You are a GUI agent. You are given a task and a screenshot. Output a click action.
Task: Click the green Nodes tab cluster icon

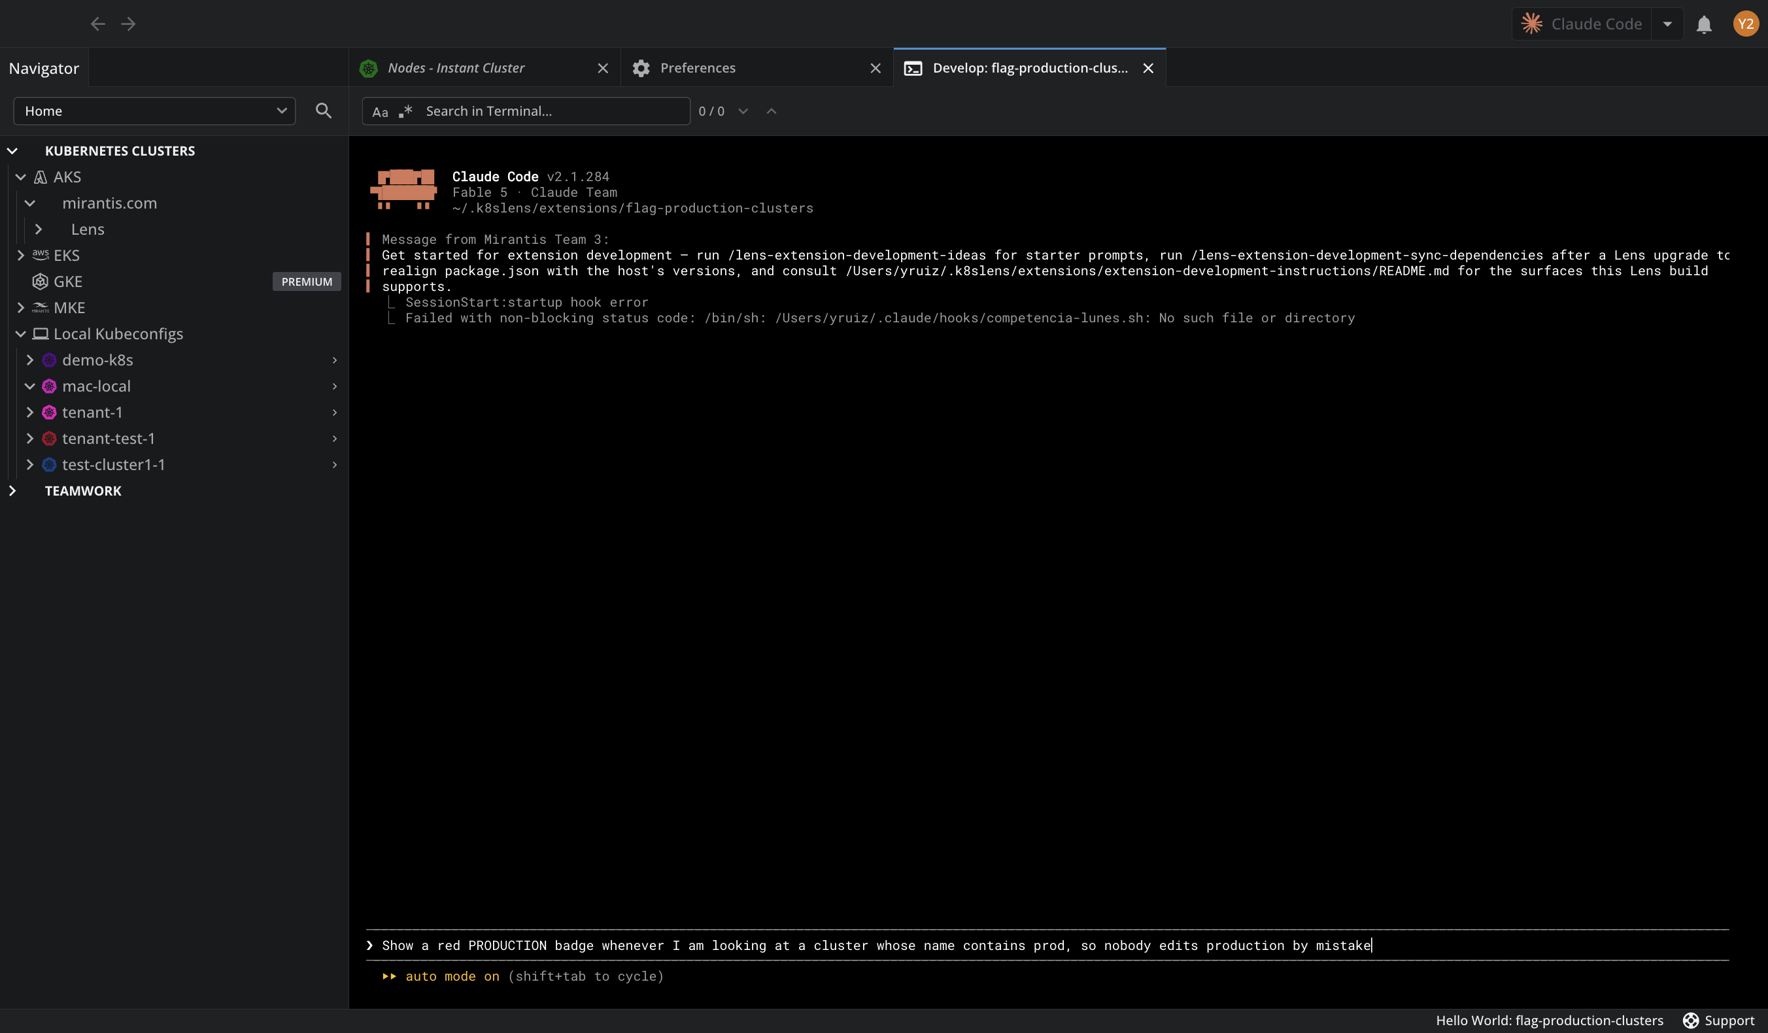coord(368,68)
